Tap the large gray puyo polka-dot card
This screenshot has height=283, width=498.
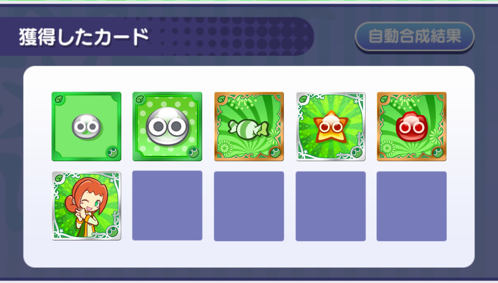point(167,126)
